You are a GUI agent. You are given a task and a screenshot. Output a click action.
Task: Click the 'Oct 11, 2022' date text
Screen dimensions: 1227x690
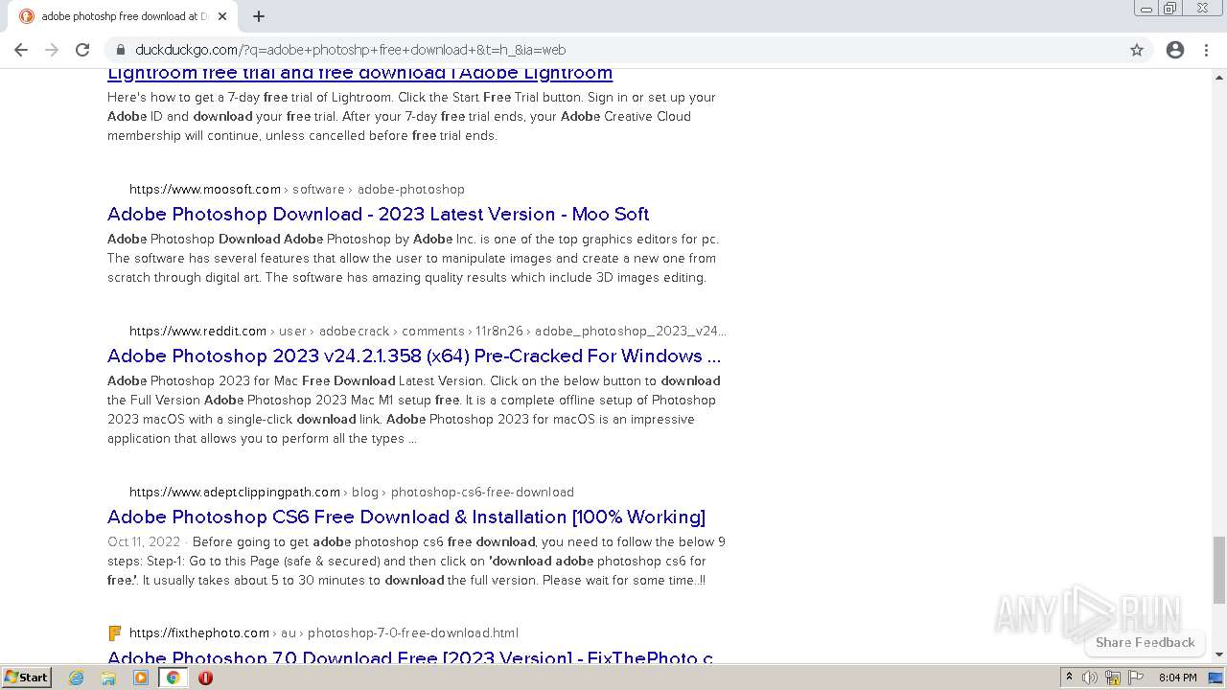click(x=144, y=541)
